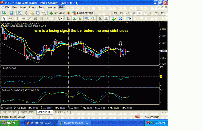Viewport: 202px width, 131px height.
Task: Select the Fibonacci retracement tool
Action: [41, 18]
